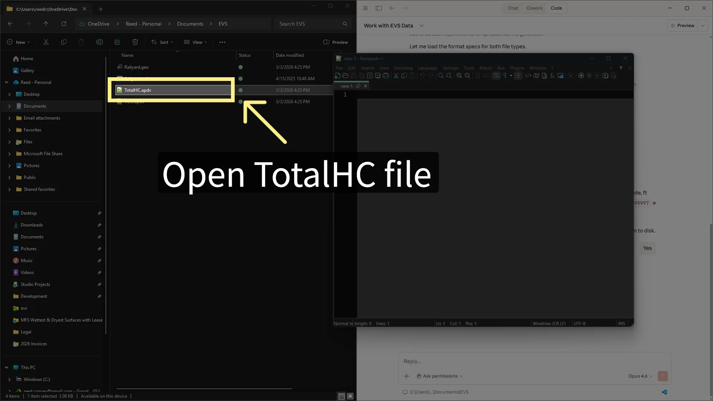
Task: Click the Rename icon in File Explorer toolbar
Action: pyautogui.click(x=100, y=42)
